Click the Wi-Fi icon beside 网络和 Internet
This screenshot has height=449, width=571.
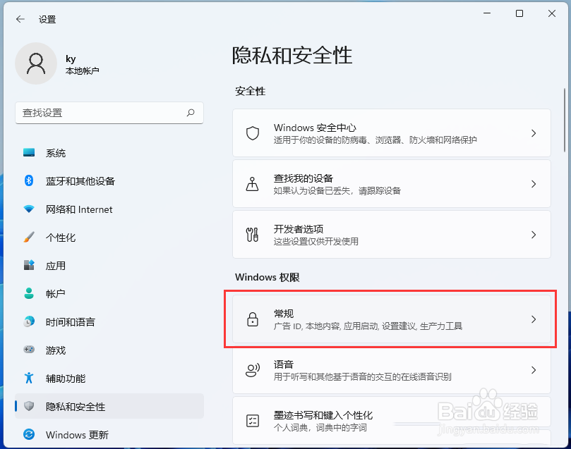coord(29,209)
